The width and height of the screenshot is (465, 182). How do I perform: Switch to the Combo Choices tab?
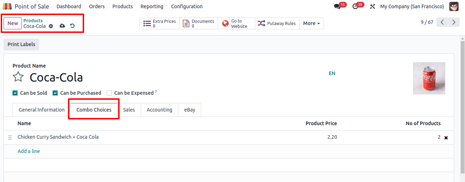[94, 110]
